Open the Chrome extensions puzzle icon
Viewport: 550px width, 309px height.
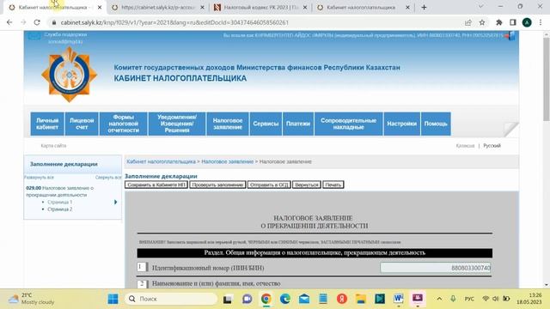pos(498,22)
